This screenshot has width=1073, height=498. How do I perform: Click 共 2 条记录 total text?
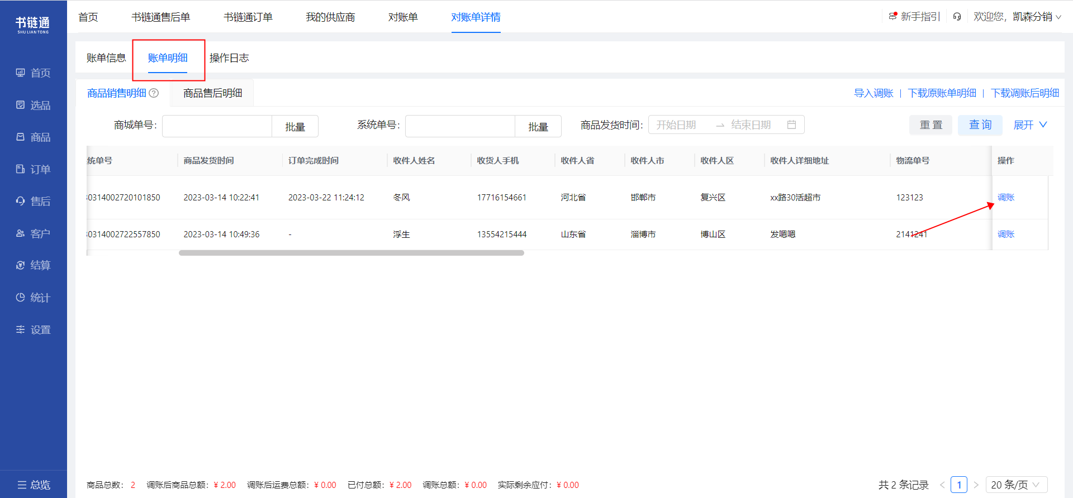903,485
